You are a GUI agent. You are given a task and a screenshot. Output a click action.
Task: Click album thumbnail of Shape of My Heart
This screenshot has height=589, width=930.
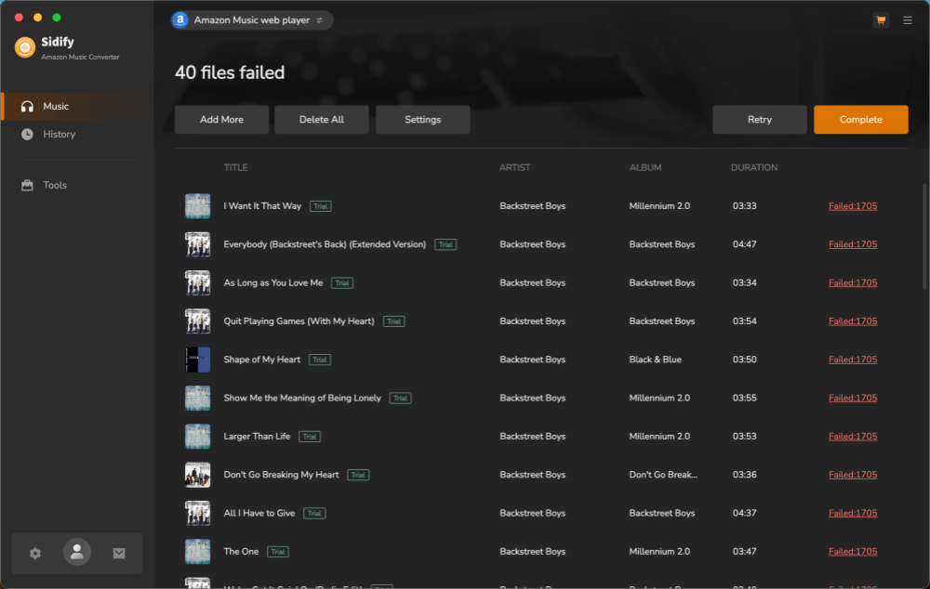coord(197,360)
